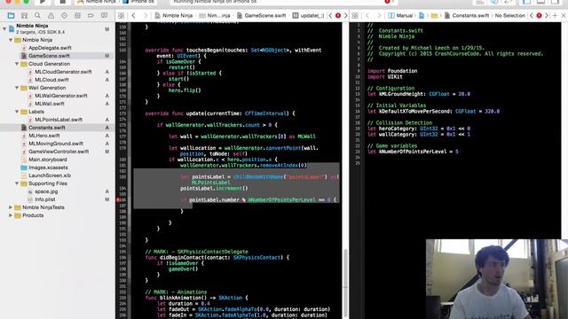Open AppDelegate.swift in navigator
This screenshot has width=568, height=319.
coord(50,48)
